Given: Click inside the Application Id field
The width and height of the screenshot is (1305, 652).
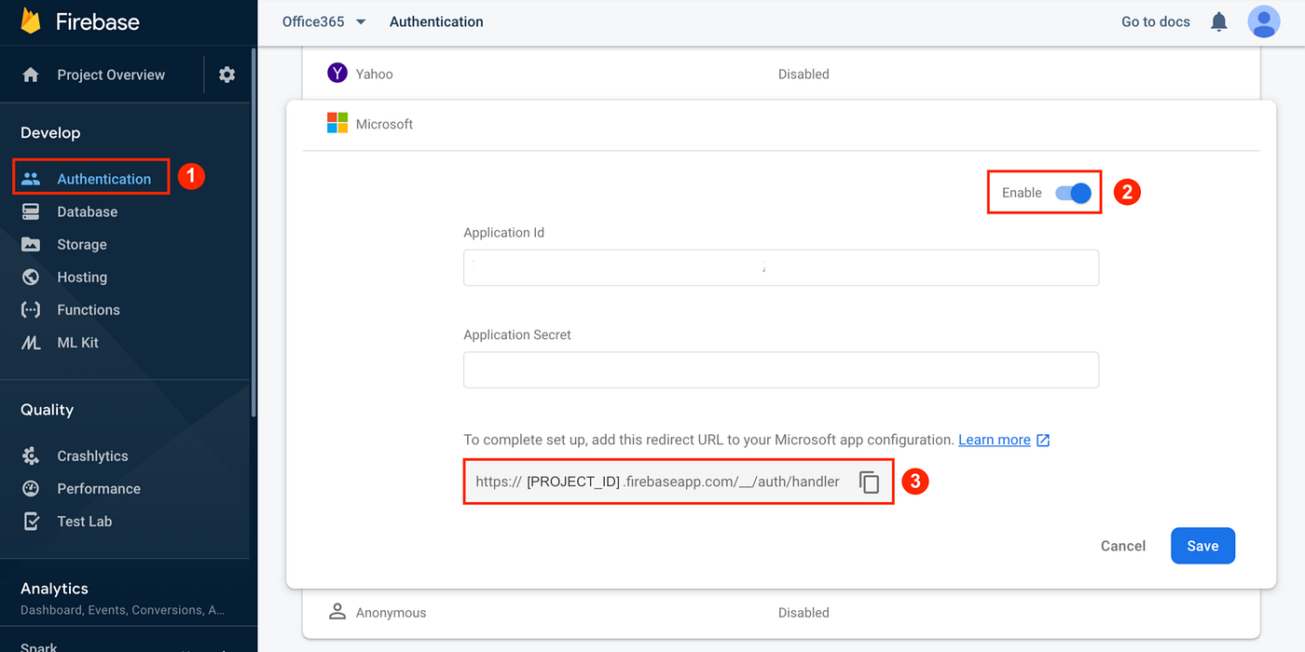Looking at the screenshot, I should [x=780, y=267].
